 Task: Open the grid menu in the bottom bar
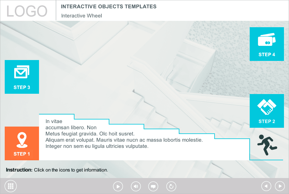[x=11, y=186]
